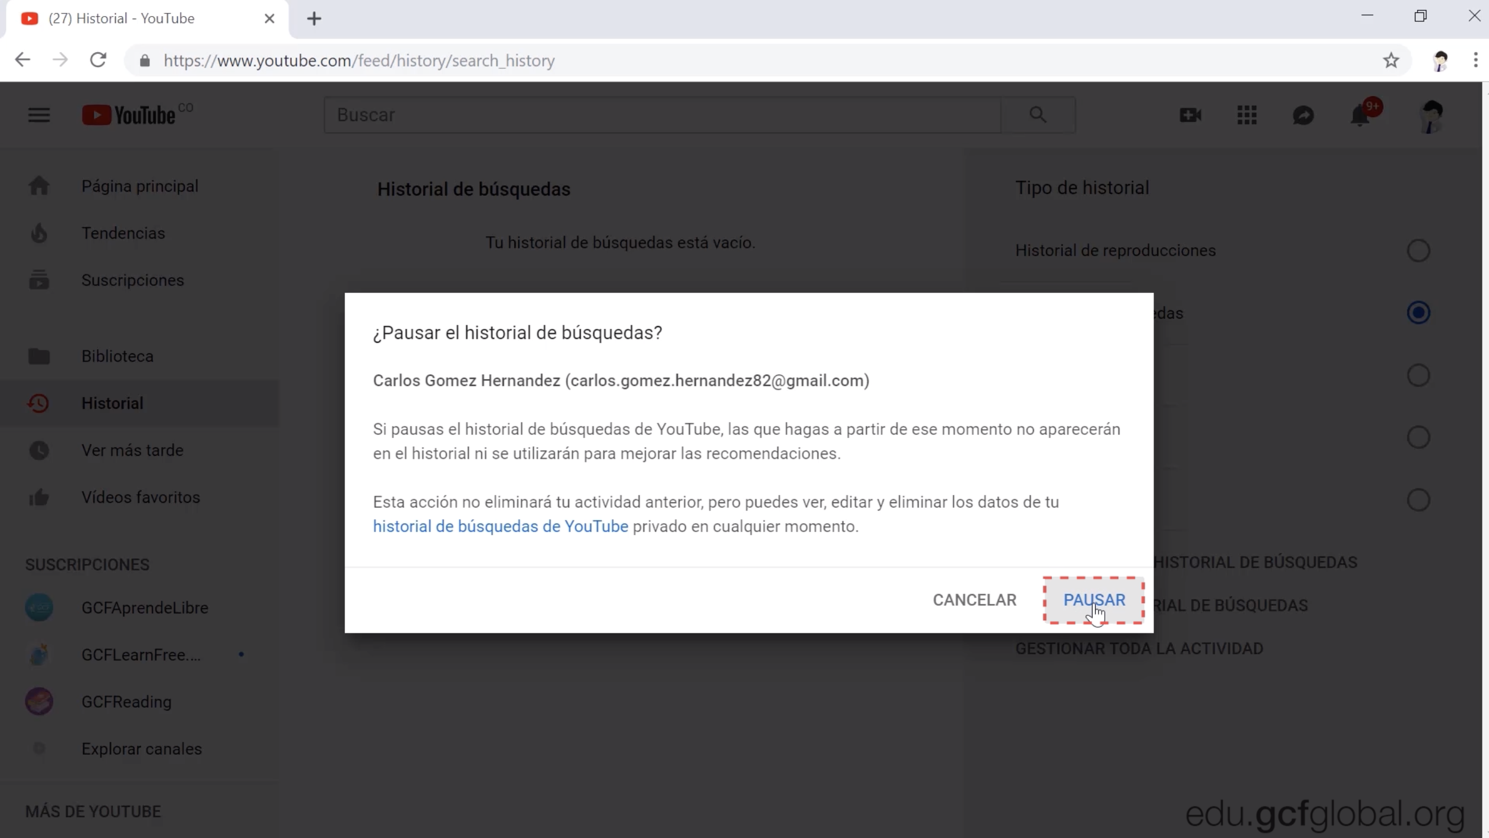Open the Chrome profile avatar
Screen dimensions: 1489x838
coord(1440,60)
